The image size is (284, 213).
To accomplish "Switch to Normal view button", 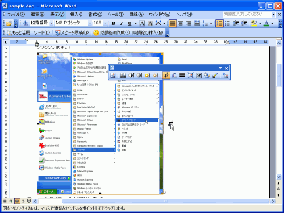I will (5, 201).
